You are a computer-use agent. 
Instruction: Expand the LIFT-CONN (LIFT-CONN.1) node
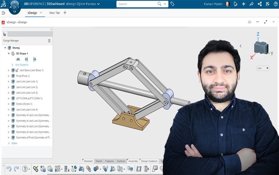click(x=8, y=98)
